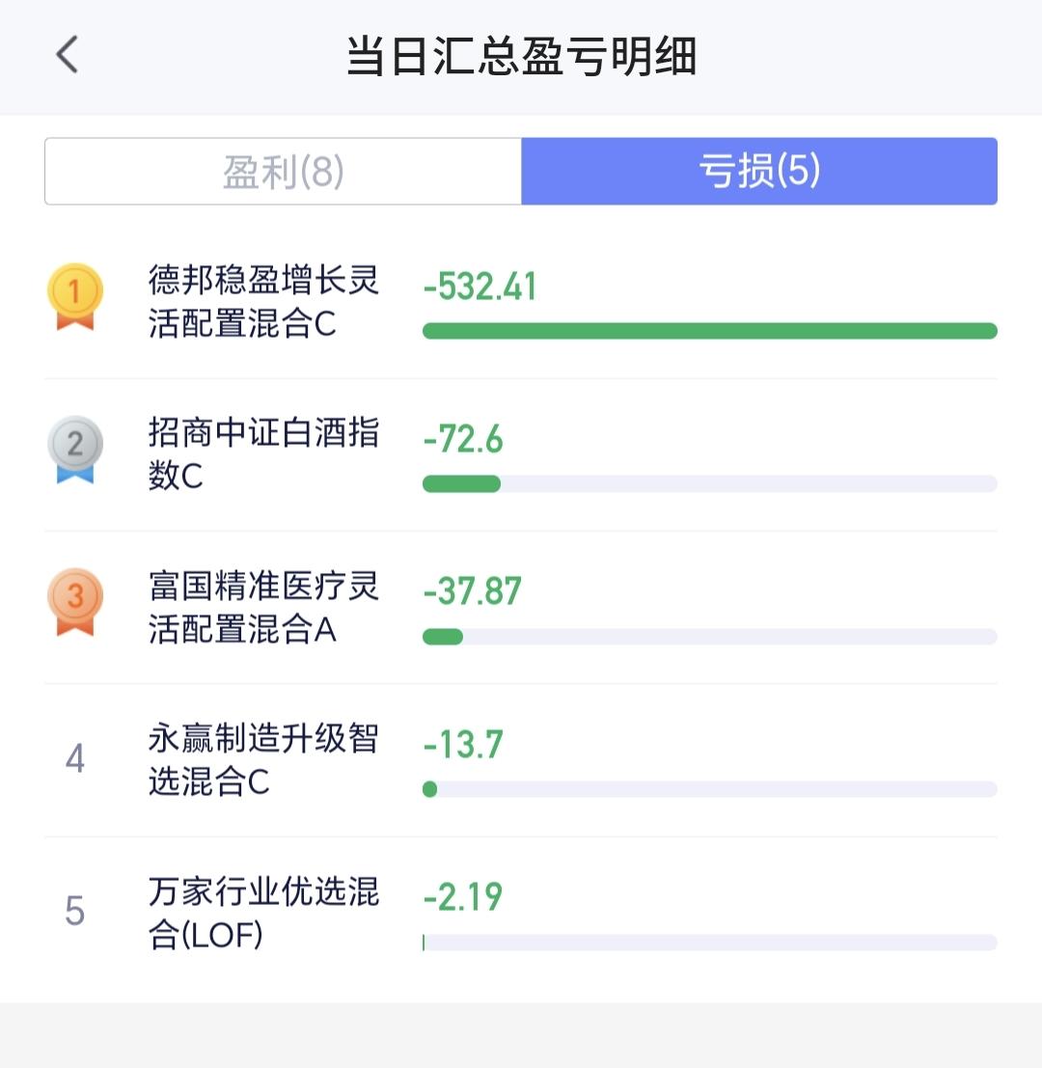Viewport: 1042px width, 1068px height.
Task: Select the 亏损(5) tab
Action: (x=759, y=171)
